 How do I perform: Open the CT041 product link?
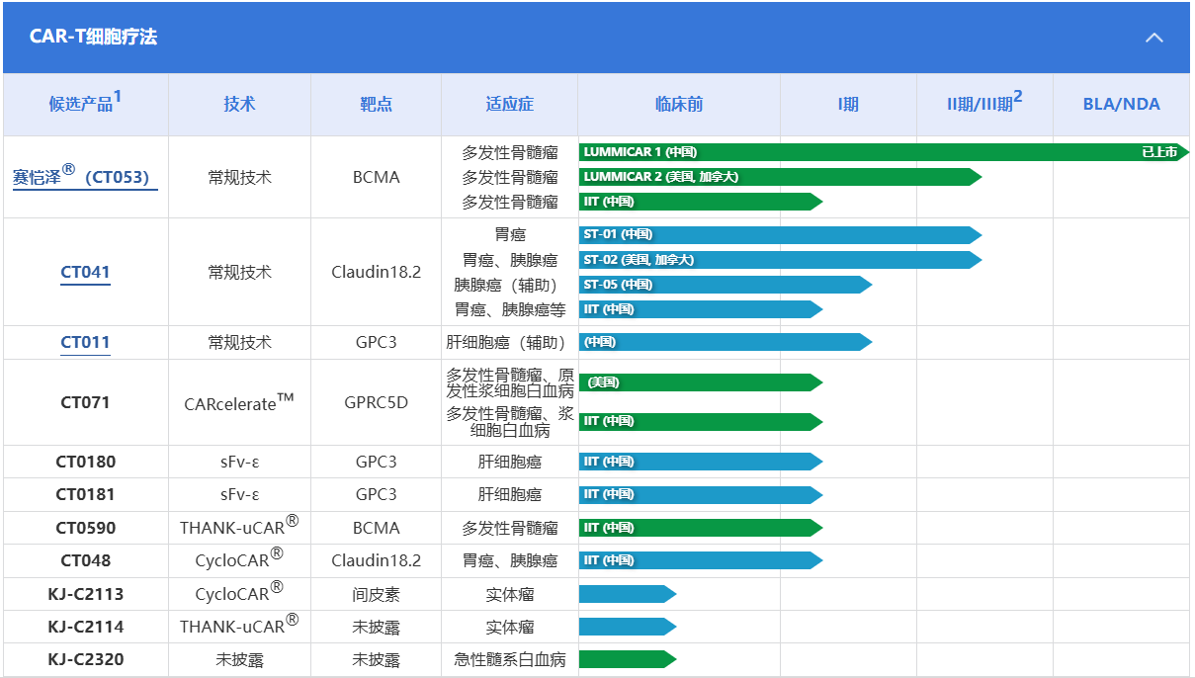point(85,272)
